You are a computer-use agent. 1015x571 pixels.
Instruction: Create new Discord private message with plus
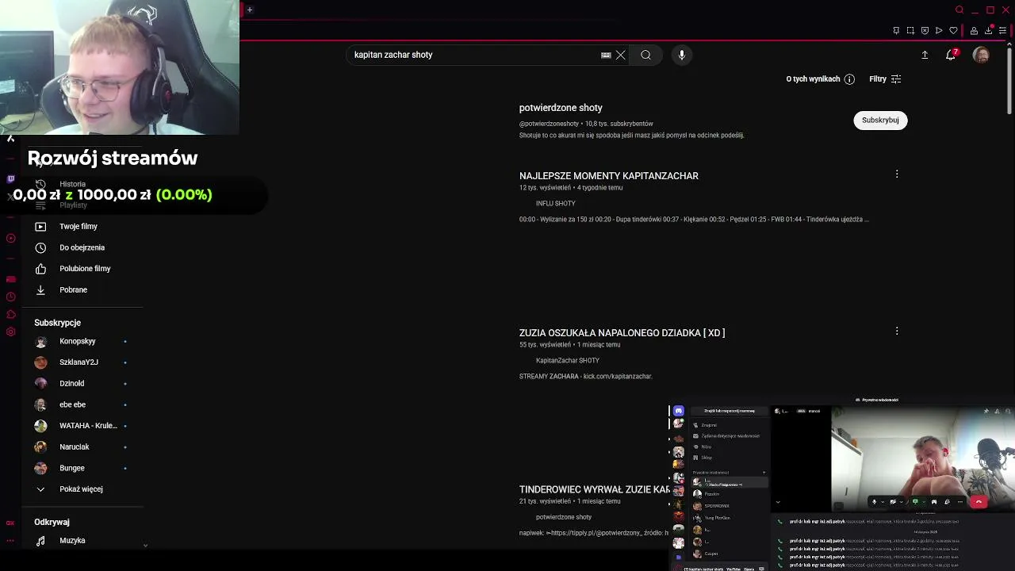point(764,473)
